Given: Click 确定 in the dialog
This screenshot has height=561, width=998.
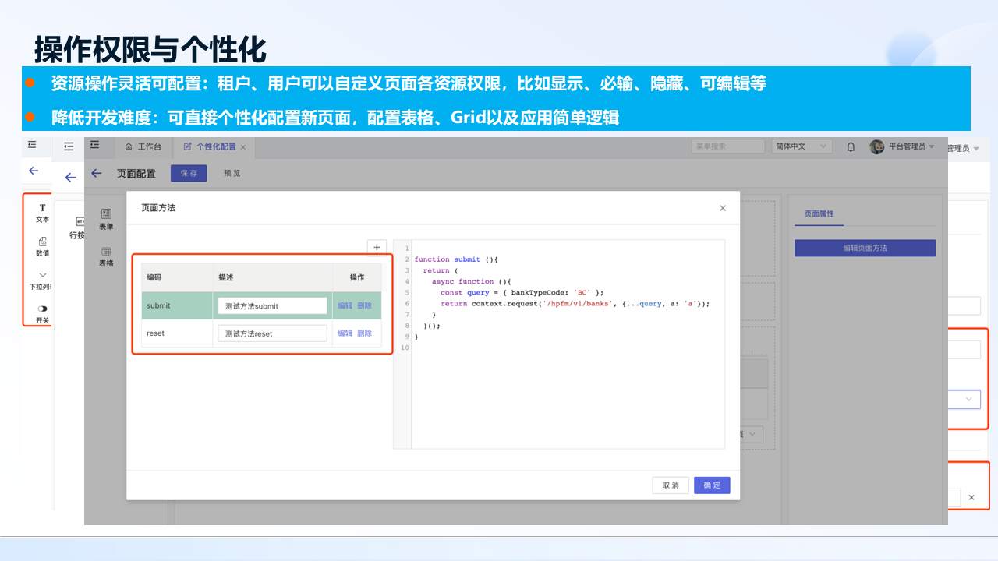Looking at the screenshot, I should pyautogui.click(x=712, y=485).
